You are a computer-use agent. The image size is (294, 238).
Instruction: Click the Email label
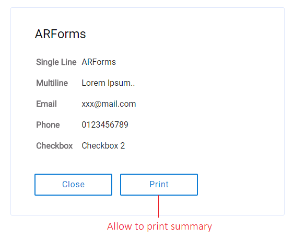[x=46, y=104]
